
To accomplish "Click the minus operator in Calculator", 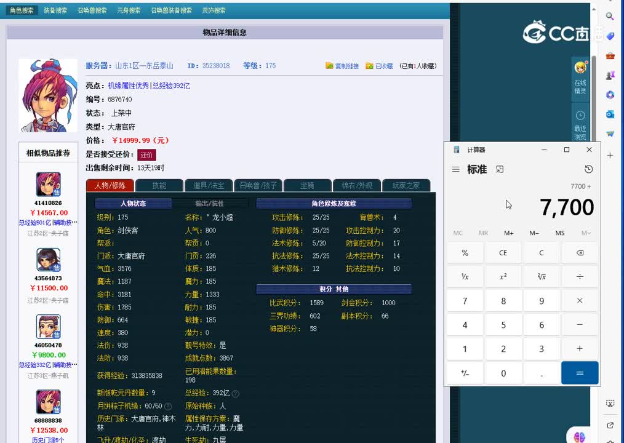I will tap(580, 325).
